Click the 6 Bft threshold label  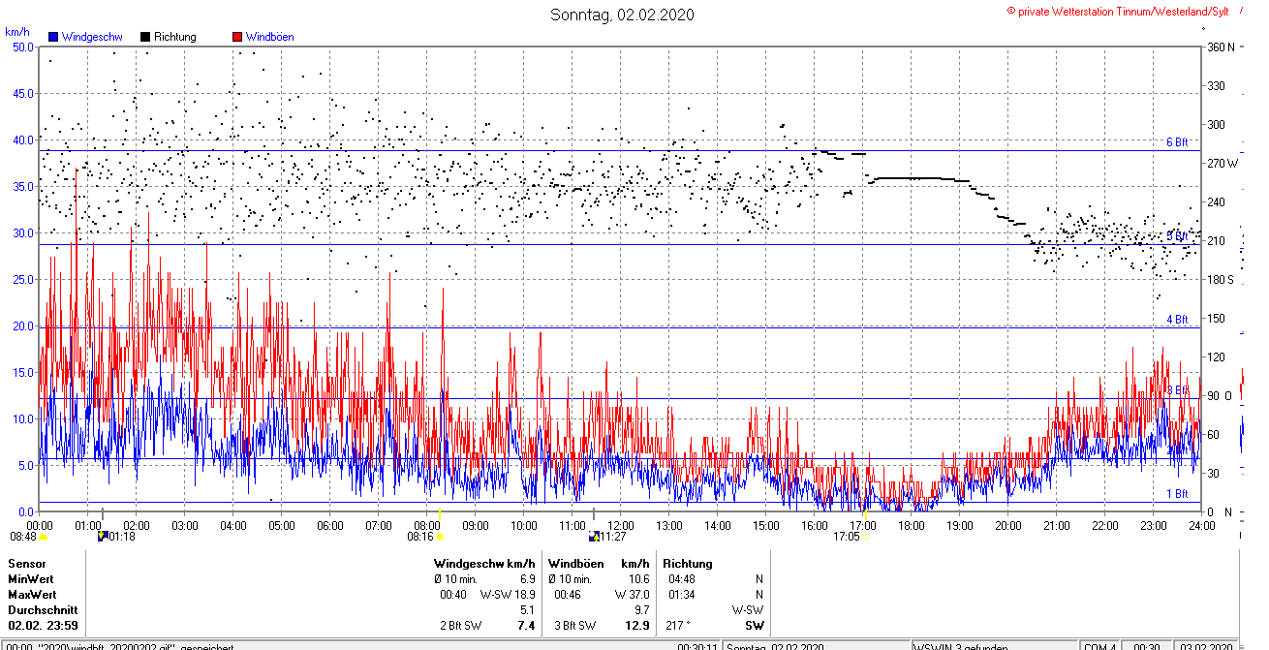(1176, 142)
